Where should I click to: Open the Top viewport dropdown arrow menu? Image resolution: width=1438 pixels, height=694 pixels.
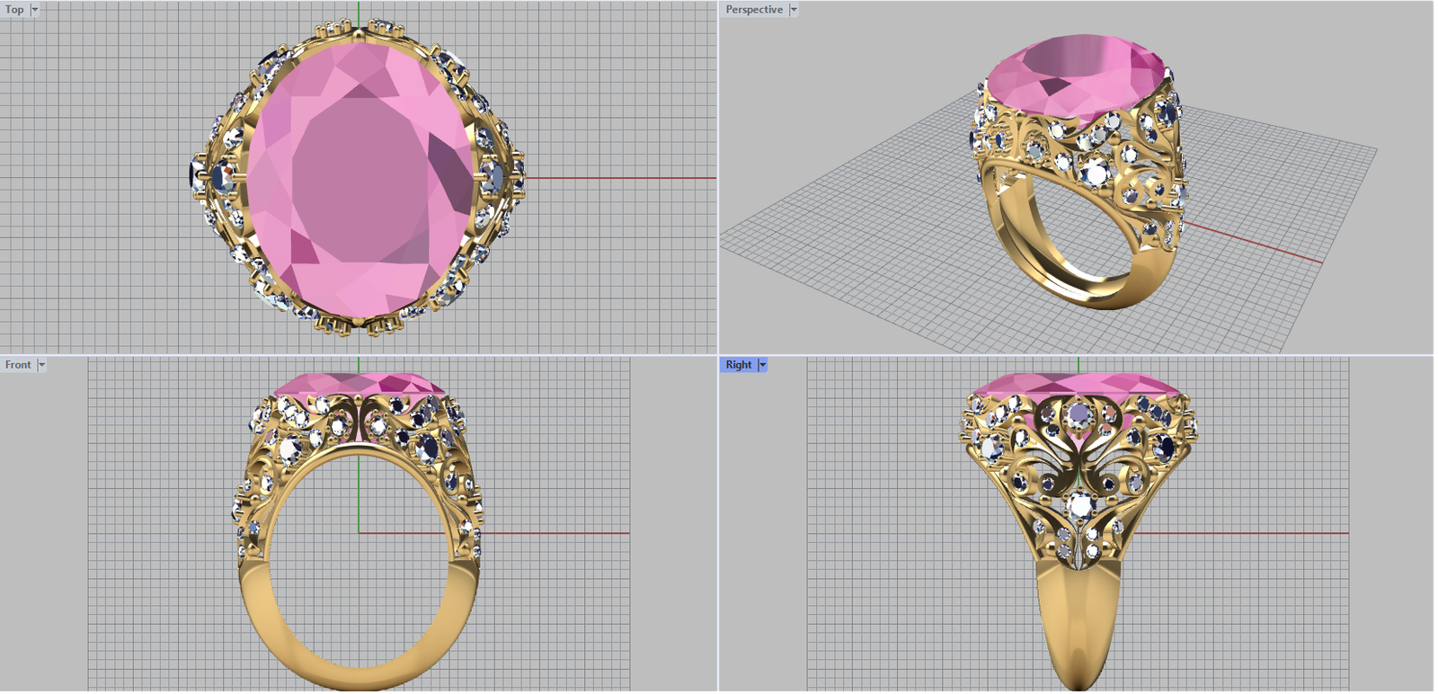click(35, 10)
